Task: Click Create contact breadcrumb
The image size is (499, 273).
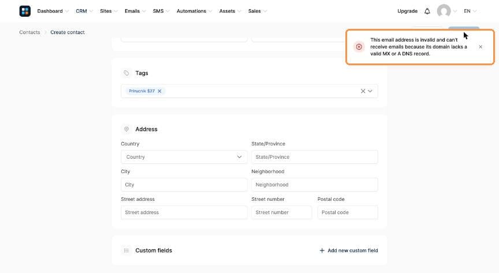Action: [68, 32]
